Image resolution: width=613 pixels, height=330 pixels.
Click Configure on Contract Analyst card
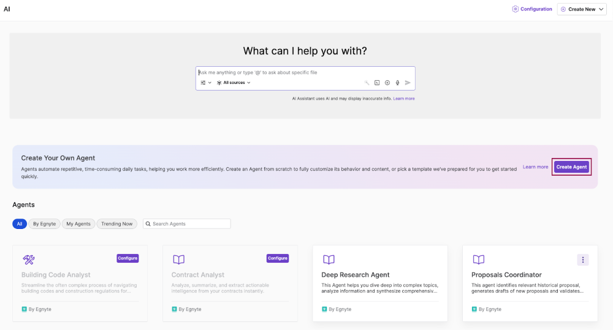pos(278,258)
